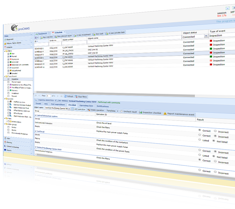235x209 pixels.
Task: Go to the last page of results
Action: [x=61, y=96]
